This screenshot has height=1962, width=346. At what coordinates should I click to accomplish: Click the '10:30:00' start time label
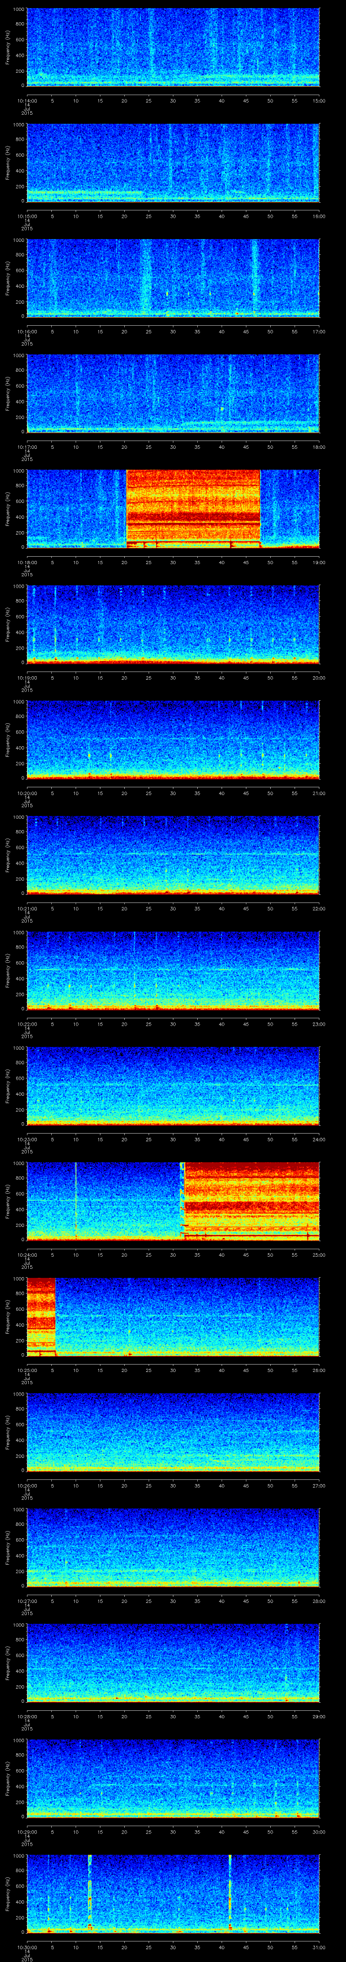point(27,1946)
